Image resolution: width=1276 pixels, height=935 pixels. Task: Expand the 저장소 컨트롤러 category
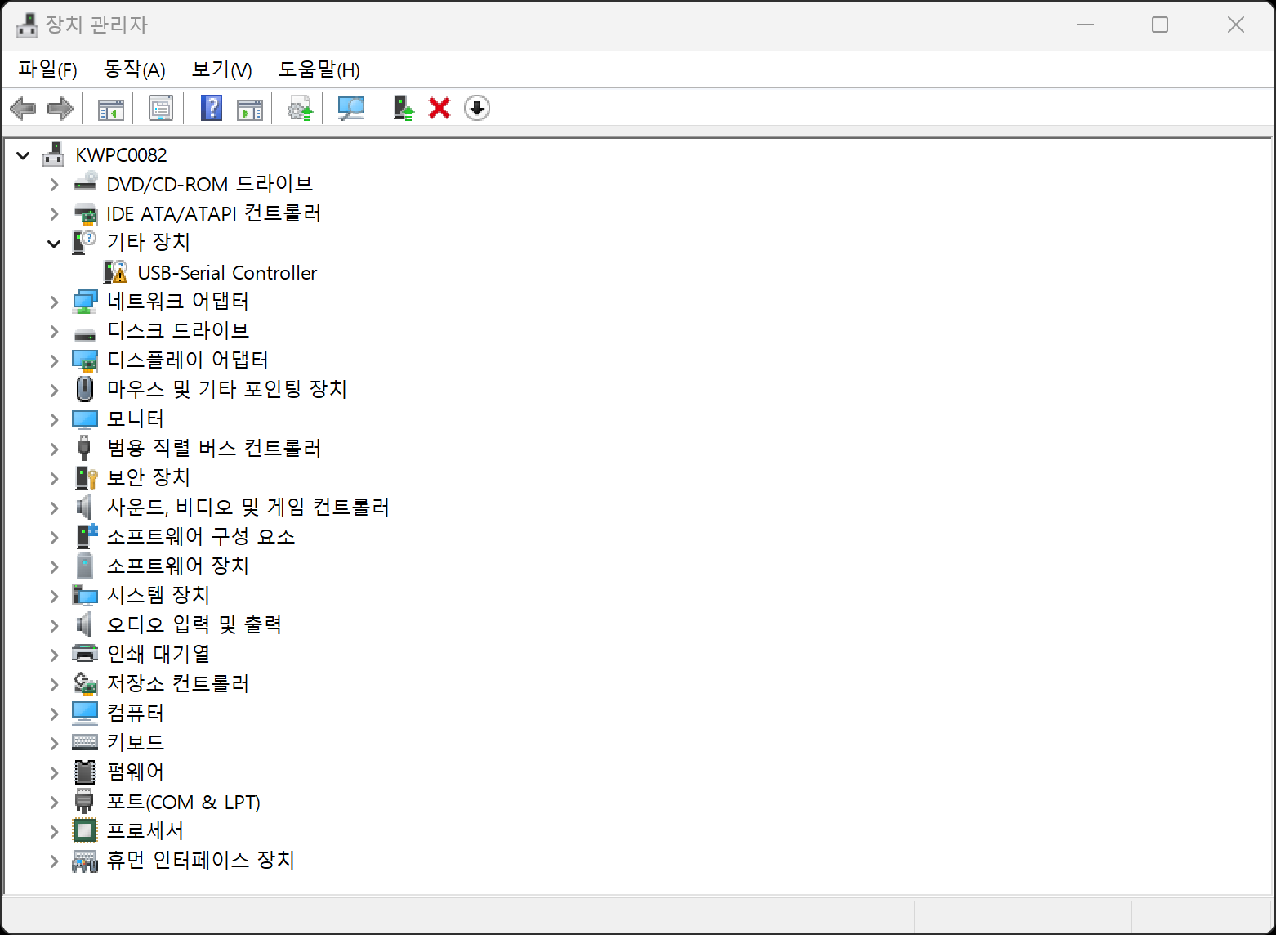pyautogui.click(x=55, y=685)
